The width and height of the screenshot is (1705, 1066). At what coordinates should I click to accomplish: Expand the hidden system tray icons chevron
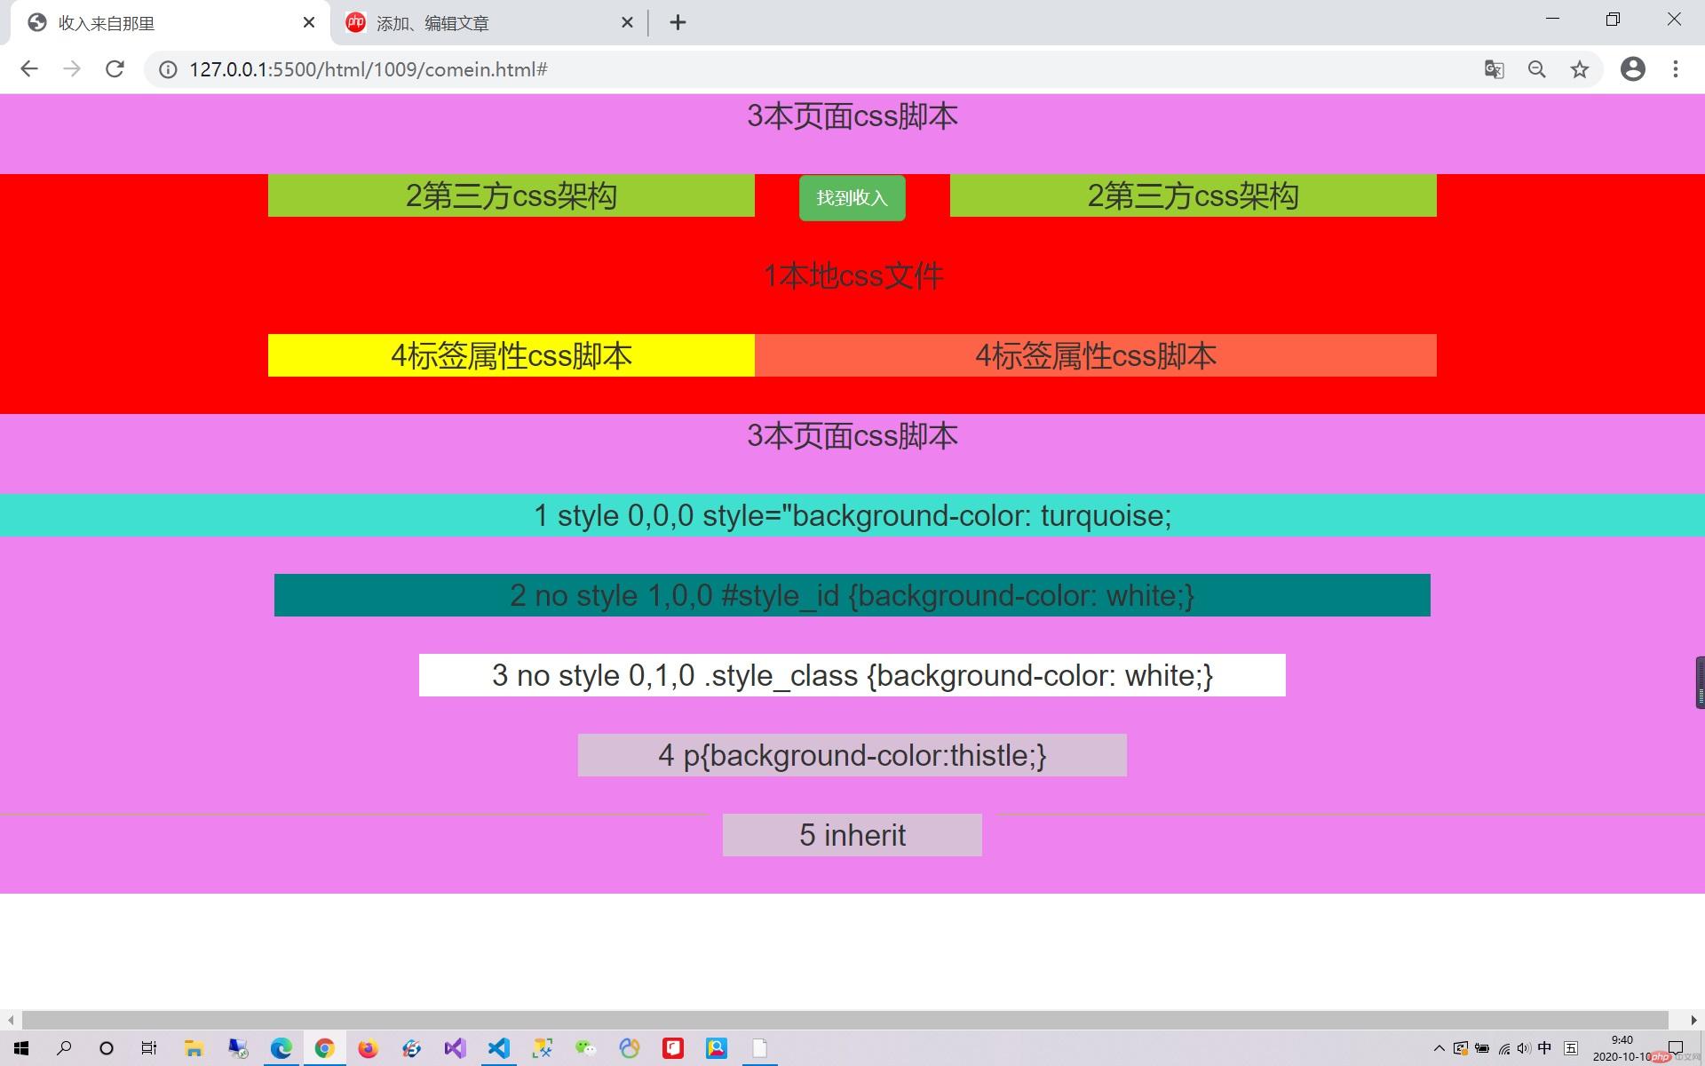point(1439,1048)
